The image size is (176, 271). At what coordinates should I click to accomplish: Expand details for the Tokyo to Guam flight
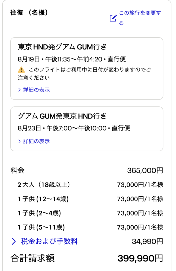click(x=36, y=90)
